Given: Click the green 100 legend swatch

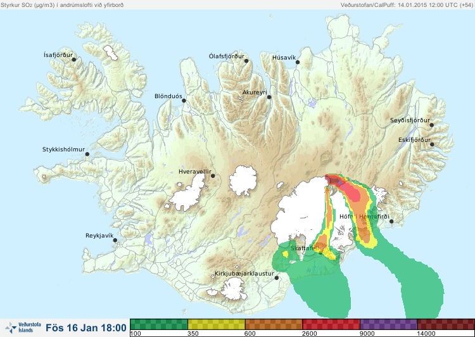Looking at the screenshot, I should [159, 324].
